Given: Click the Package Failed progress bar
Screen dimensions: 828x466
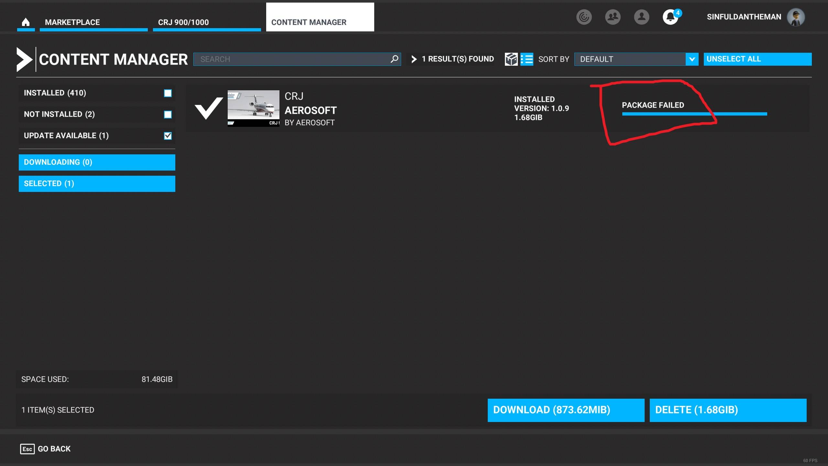Looking at the screenshot, I should pos(694,114).
